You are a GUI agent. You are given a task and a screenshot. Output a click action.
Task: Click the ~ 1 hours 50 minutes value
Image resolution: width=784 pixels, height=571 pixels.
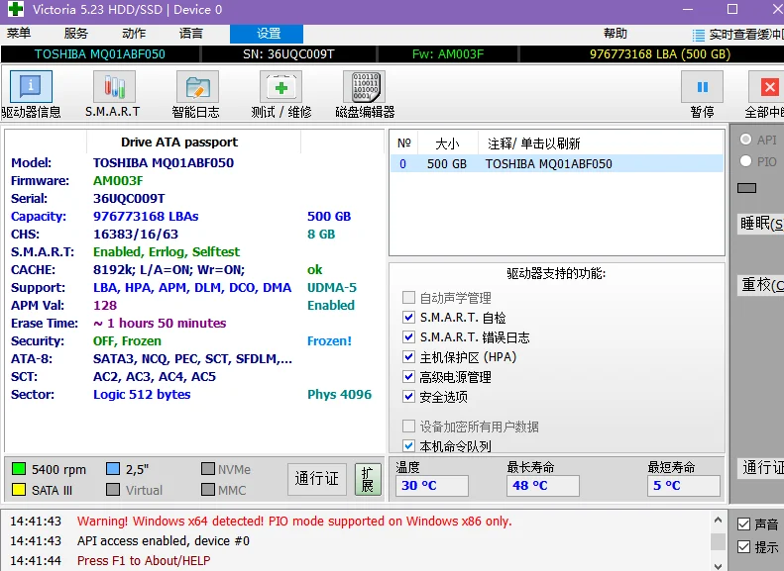coord(160,323)
